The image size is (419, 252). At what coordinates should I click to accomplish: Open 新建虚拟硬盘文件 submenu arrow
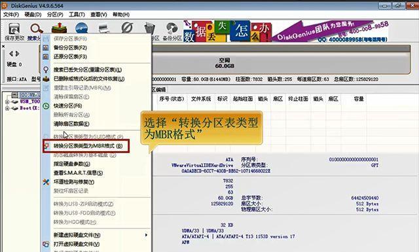pyautogui.click(x=146, y=235)
